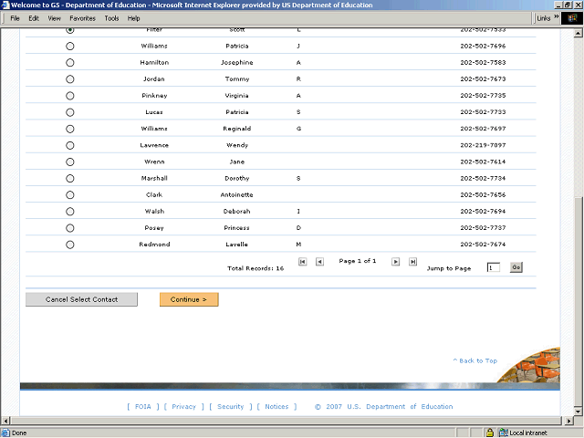The image size is (584, 438).
Task: Select radio button for Lucas Patricia
Action: [x=70, y=112]
